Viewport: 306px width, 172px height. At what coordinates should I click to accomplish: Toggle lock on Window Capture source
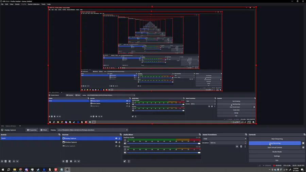coord(119,142)
